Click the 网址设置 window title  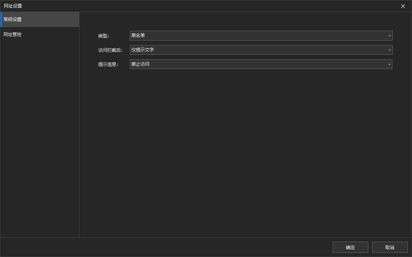13,6
